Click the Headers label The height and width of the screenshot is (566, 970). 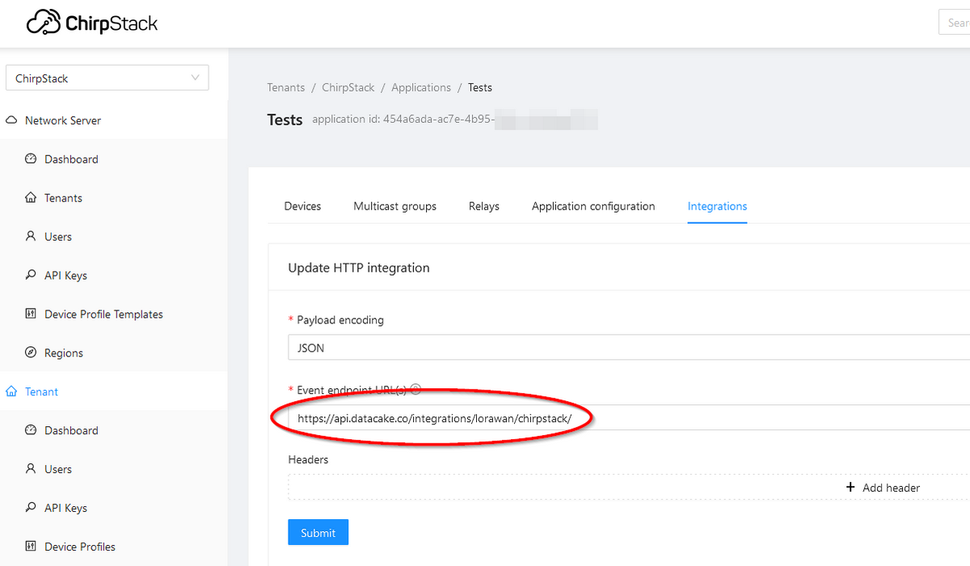click(308, 459)
